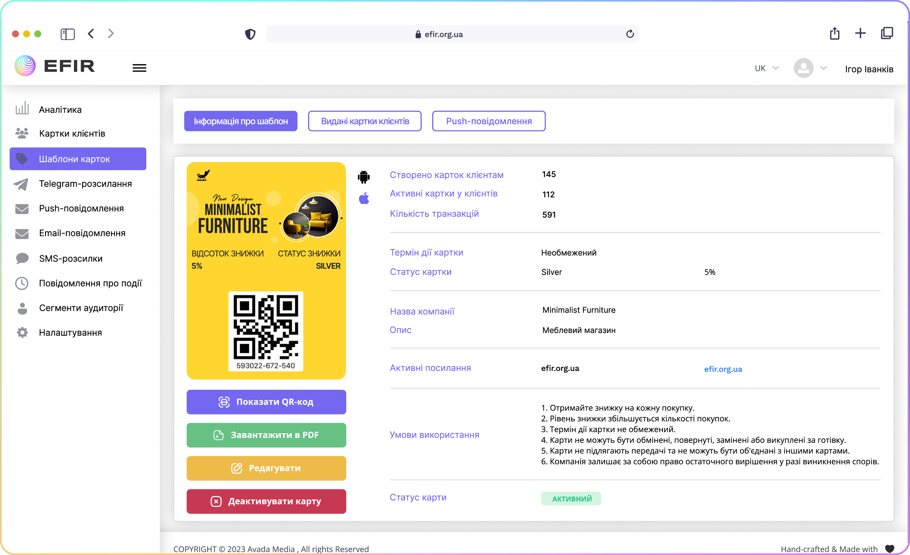The height and width of the screenshot is (555, 910).
Task: Click the АКТИВНИЙ status badge
Action: pyautogui.click(x=571, y=499)
